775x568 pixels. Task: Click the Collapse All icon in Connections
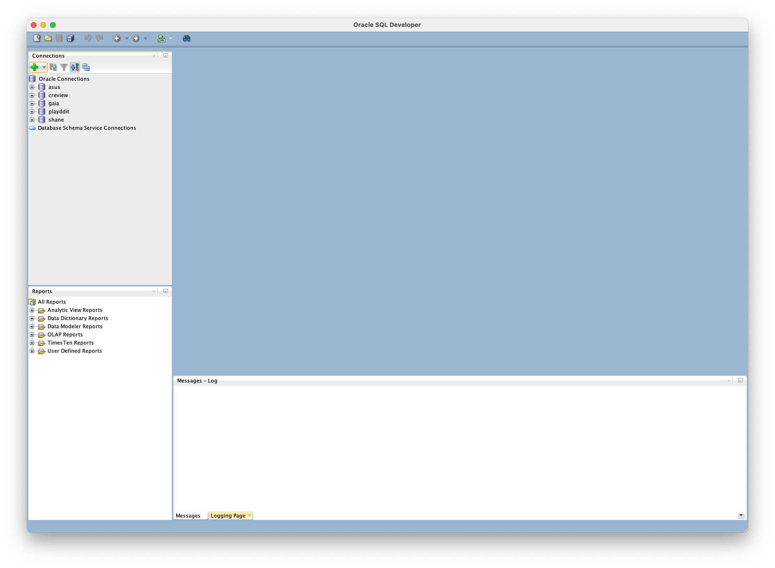pyautogui.click(x=86, y=67)
